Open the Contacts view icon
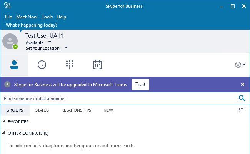The height and width of the screenshot is (154, 250). click(x=14, y=65)
